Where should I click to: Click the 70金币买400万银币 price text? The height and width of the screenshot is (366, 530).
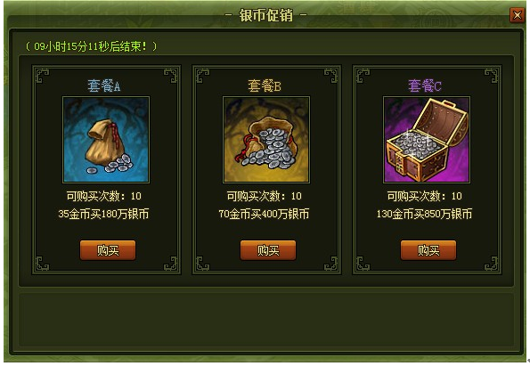[264, 214]
